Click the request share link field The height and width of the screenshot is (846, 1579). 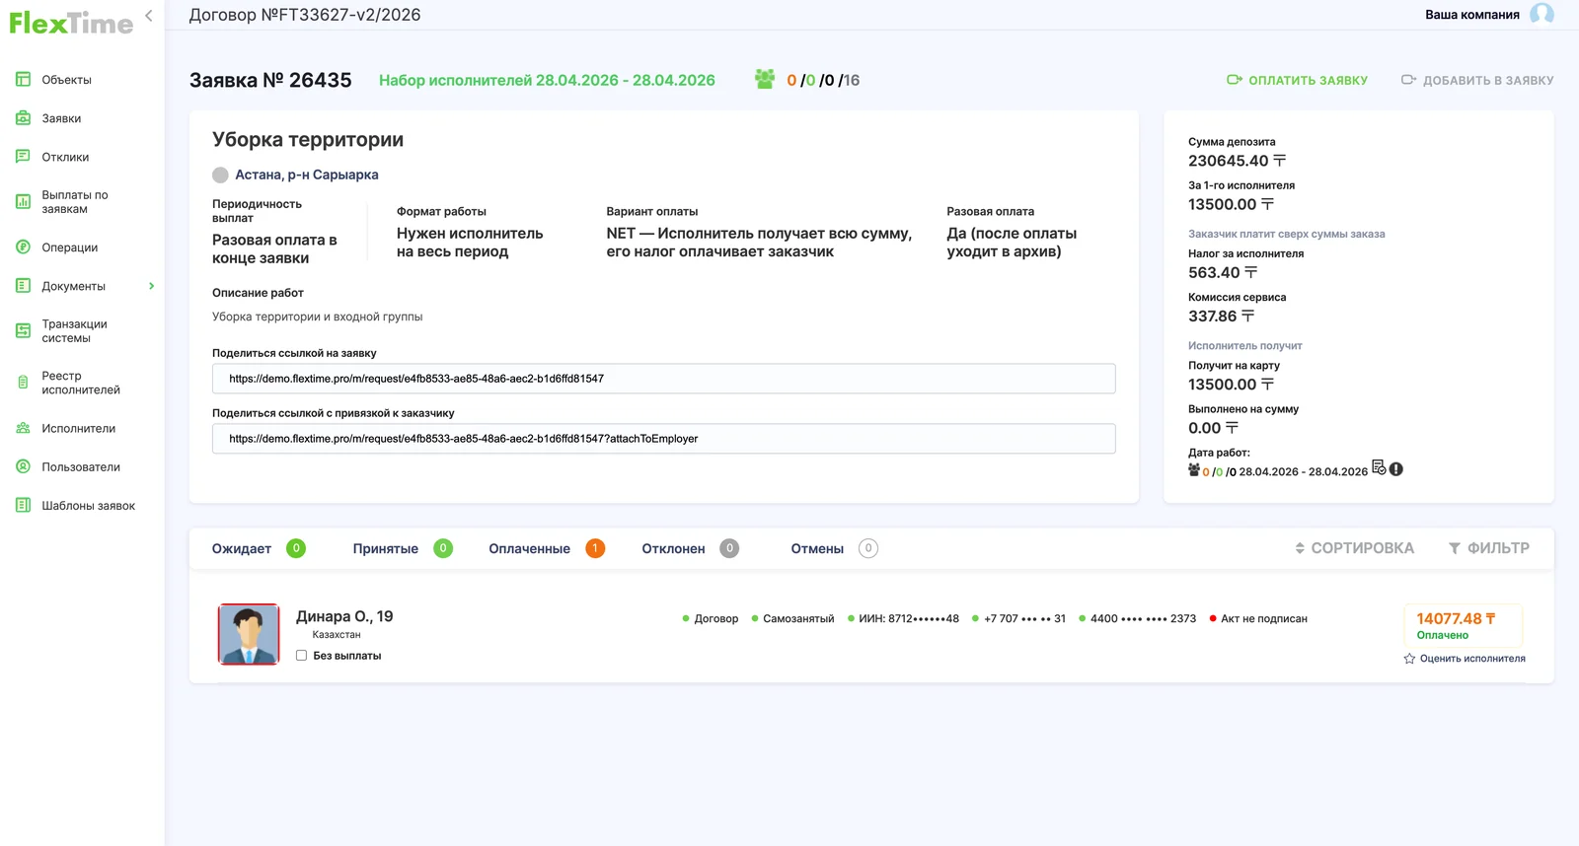click(x=663, y=379)
